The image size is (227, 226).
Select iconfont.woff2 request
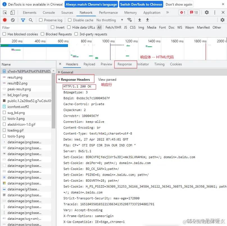26,107
